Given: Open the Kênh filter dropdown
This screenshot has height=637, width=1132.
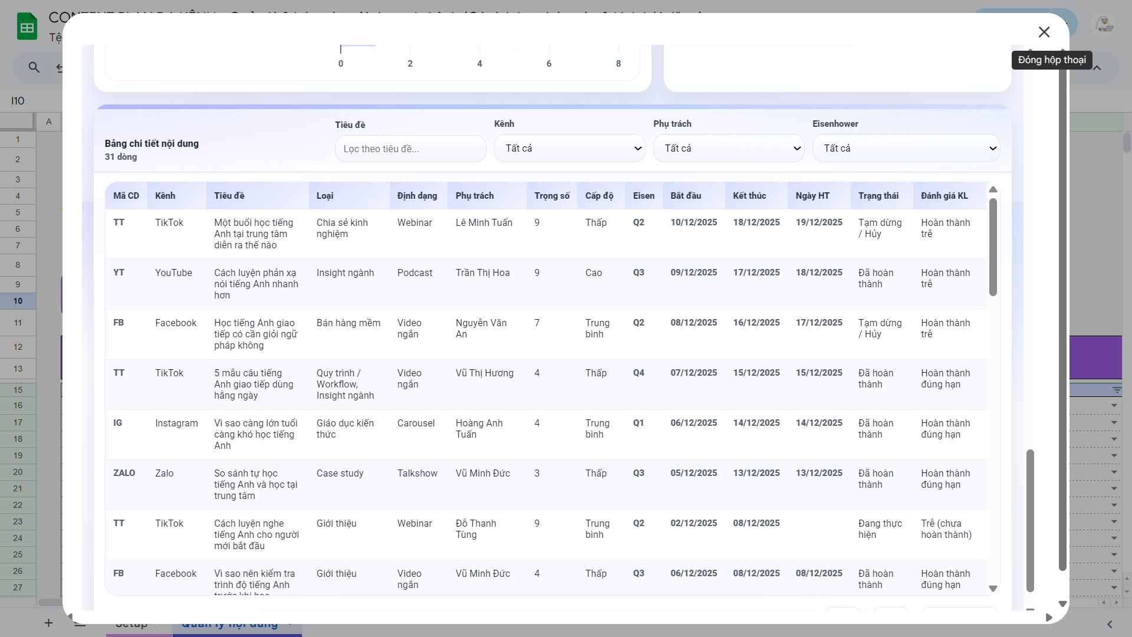Looking at the screenshot, I should pos(569,148).
